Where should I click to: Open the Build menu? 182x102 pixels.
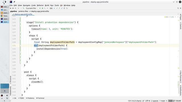[47, 5]
